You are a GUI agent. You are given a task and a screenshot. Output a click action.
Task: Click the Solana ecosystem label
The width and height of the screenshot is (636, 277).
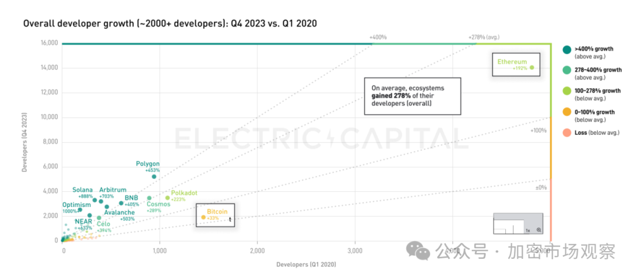coord(82,190)
